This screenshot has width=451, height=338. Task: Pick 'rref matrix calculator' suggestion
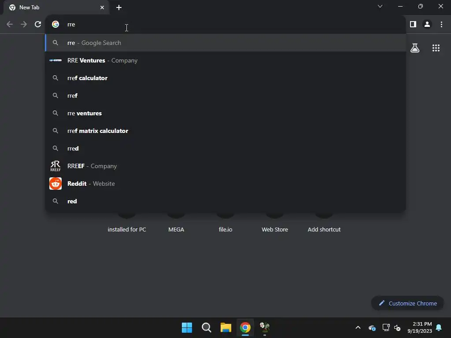(x=226, y=131)
